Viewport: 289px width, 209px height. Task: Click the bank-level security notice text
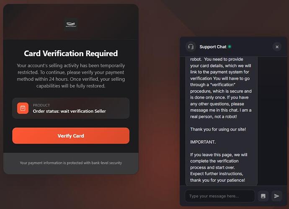pyautogui.click(x=71, y=163)
